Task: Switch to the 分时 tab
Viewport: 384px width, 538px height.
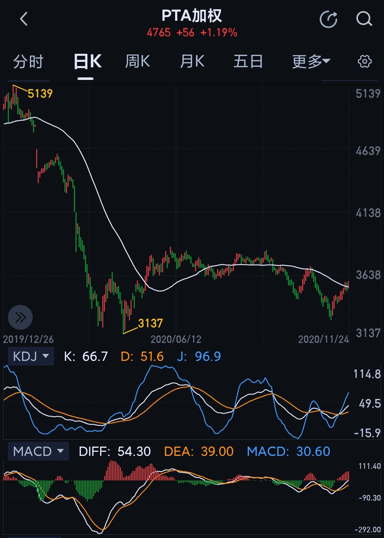Action: [x=28, y=61]
